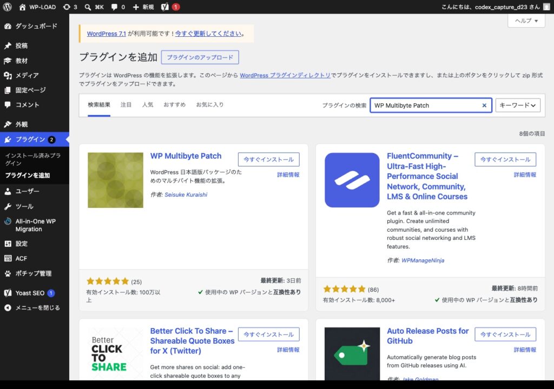Open 詳細情報 for WP Multibyte Patch
Screen dimensions: 554x389
tap(288, 175)
